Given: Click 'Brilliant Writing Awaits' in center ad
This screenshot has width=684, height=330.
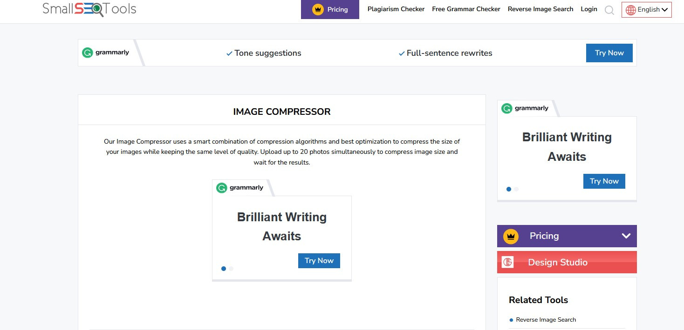Looking at the screenshot, I should (x=281, y=226).
